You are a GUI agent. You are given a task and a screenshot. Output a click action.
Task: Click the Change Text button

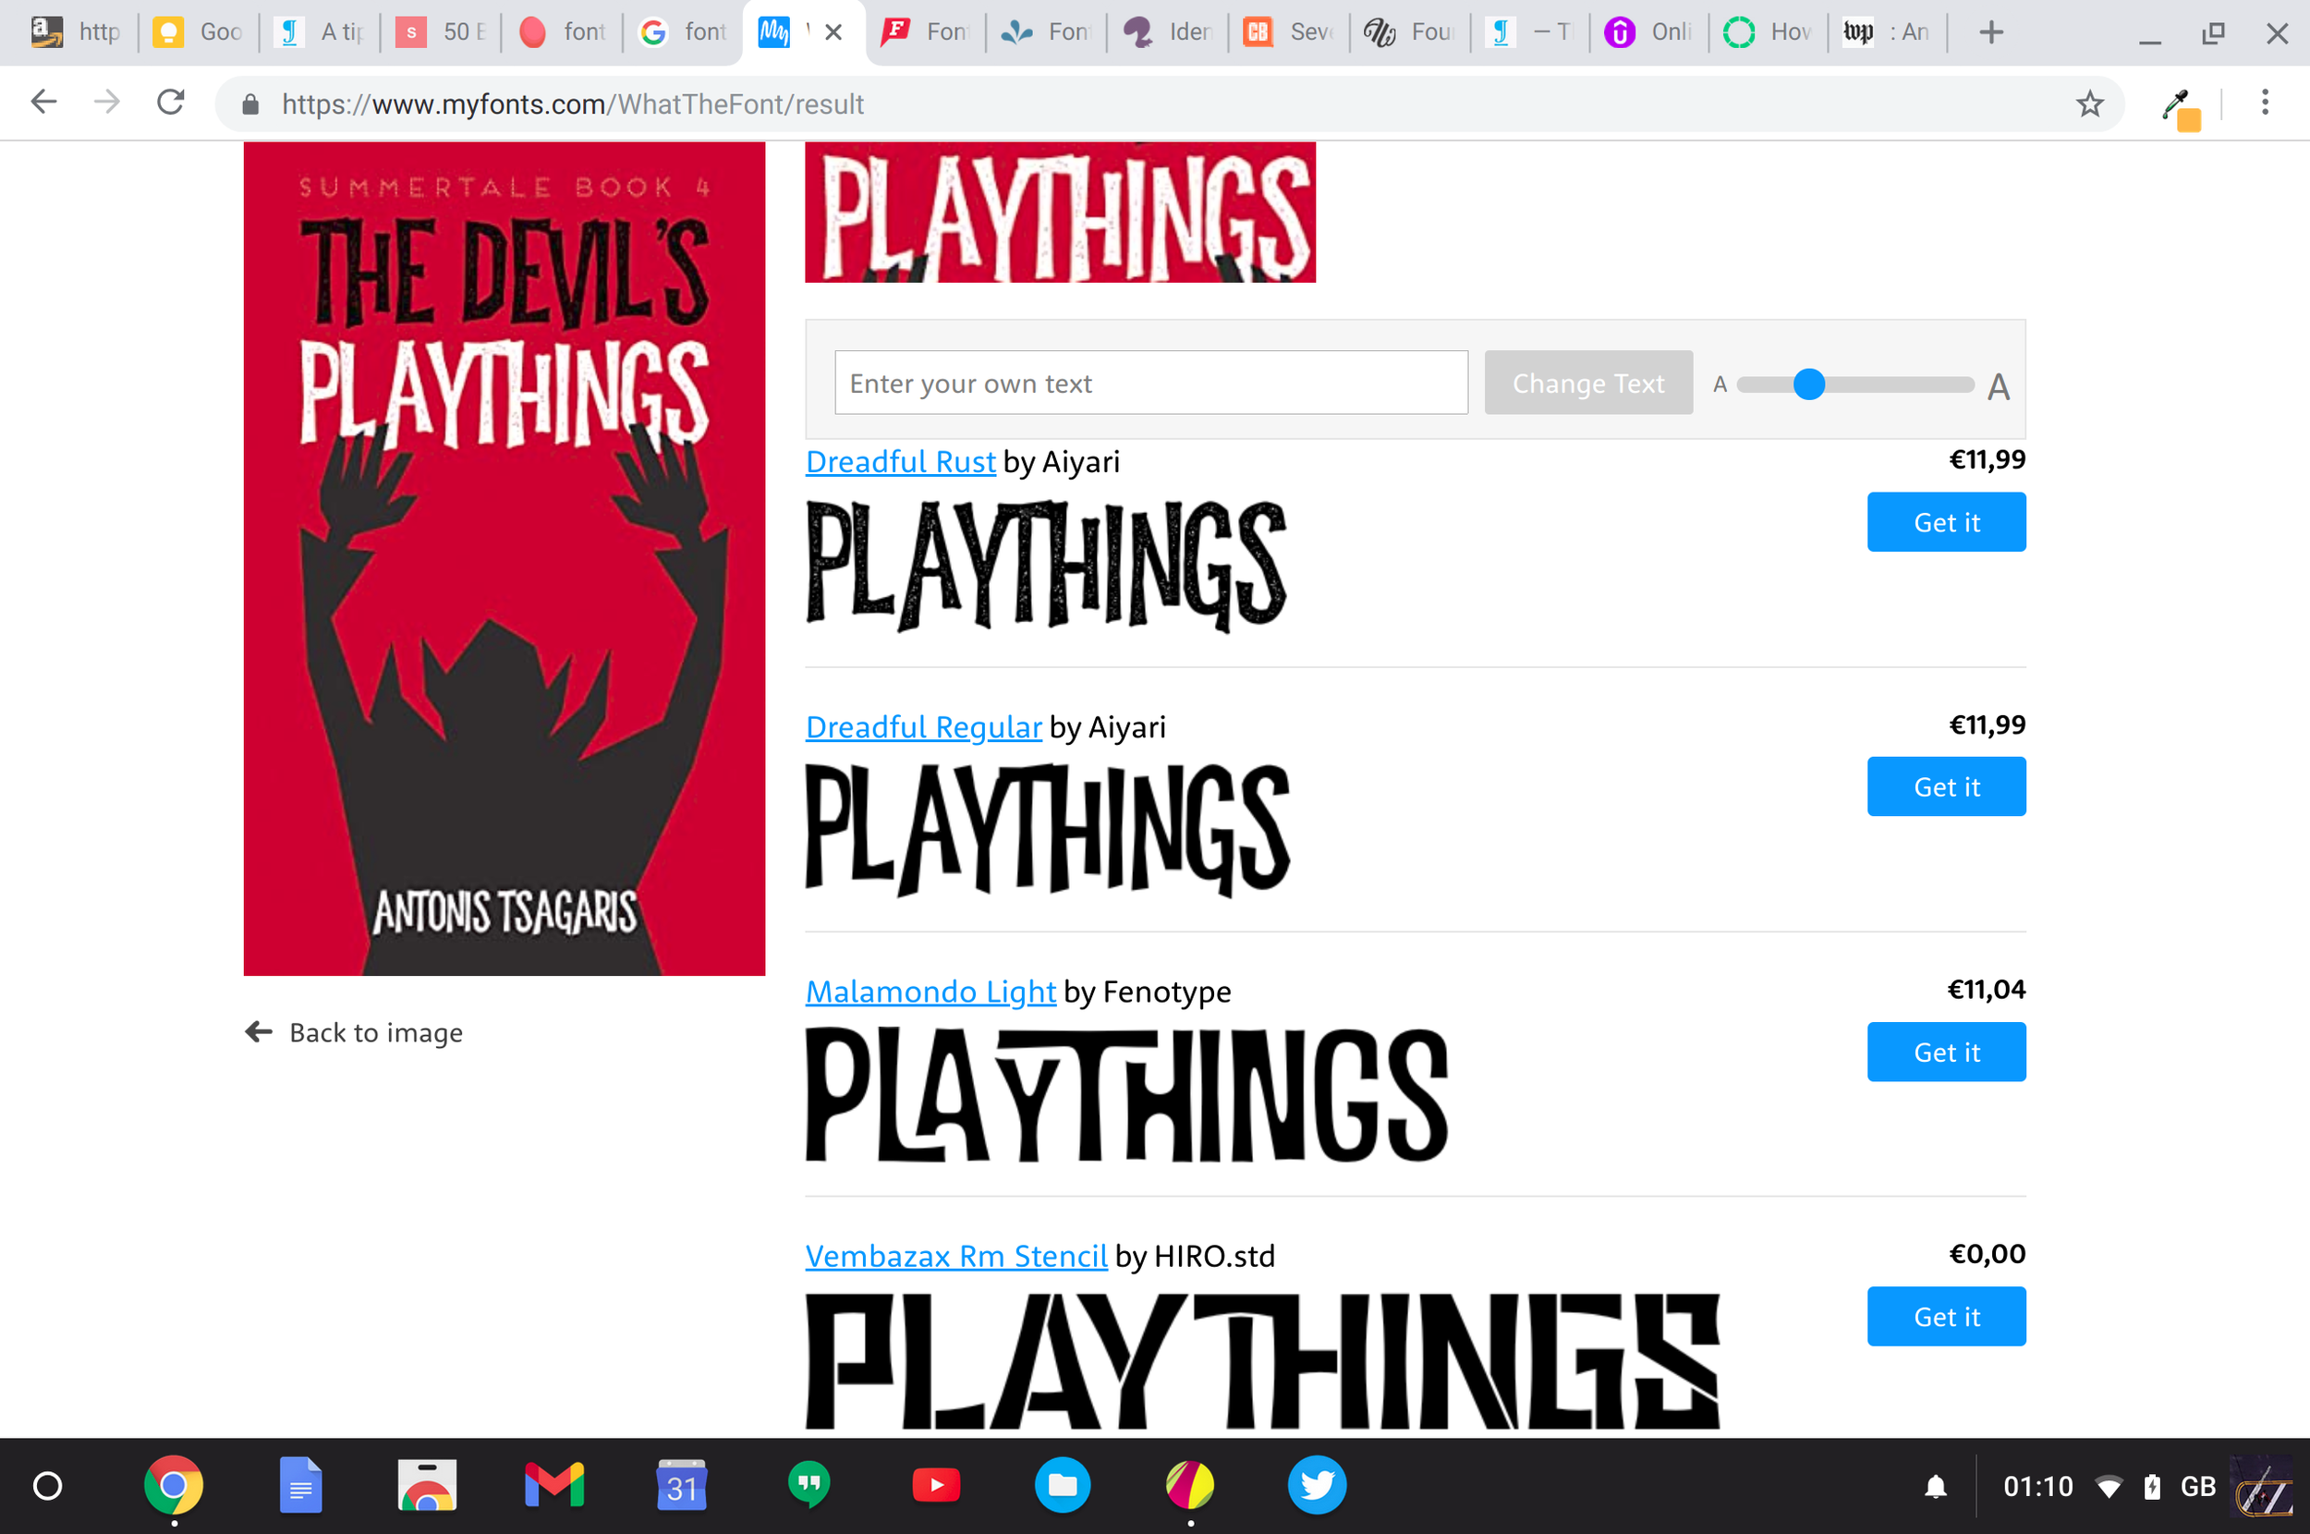(x=1588, y=383)
